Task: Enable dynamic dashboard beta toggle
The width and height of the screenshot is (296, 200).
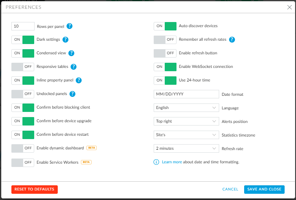Action: (x=23, y=148)
